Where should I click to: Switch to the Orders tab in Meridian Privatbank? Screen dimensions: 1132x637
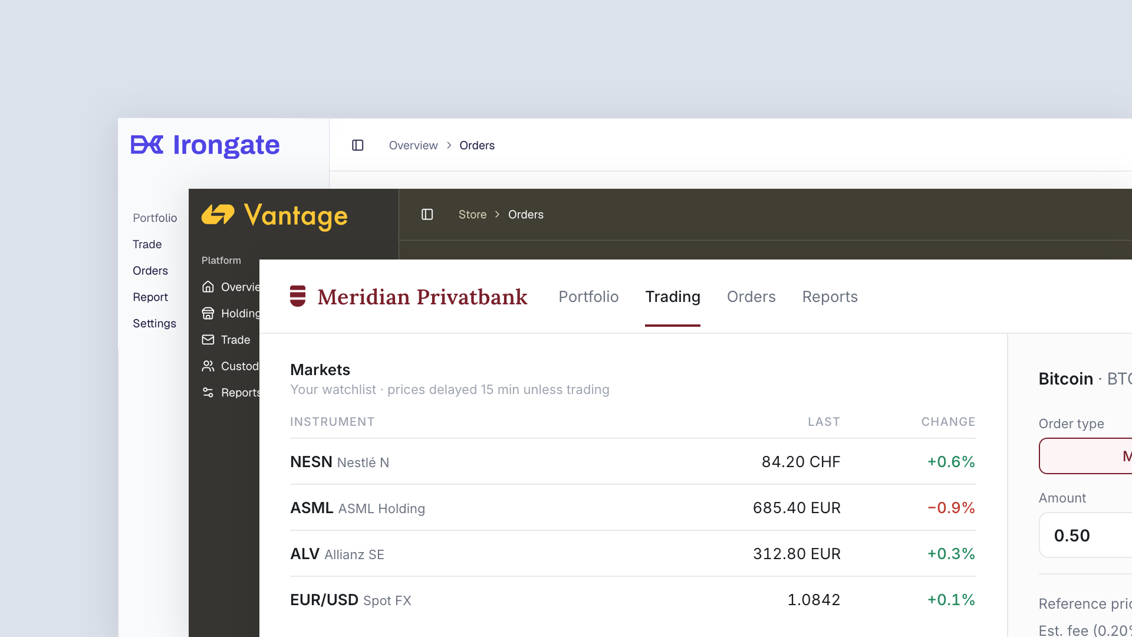(x=751, y=297)
